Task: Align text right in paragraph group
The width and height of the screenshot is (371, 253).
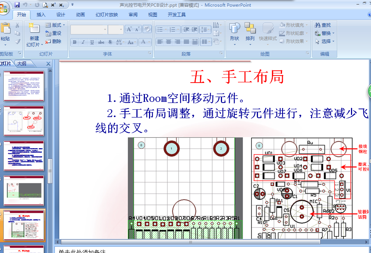Action: coord(178,42)
